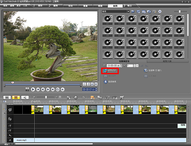Click the fade-out volume ramp icon
191x146 pixels.
pyautogui.click(x=147, y=66)
